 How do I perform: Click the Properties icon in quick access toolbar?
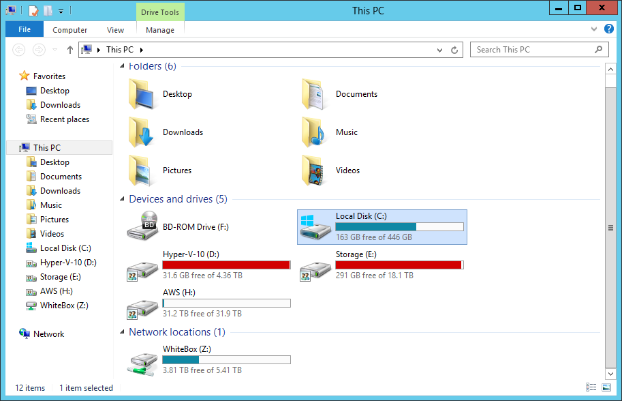(34, 11)
